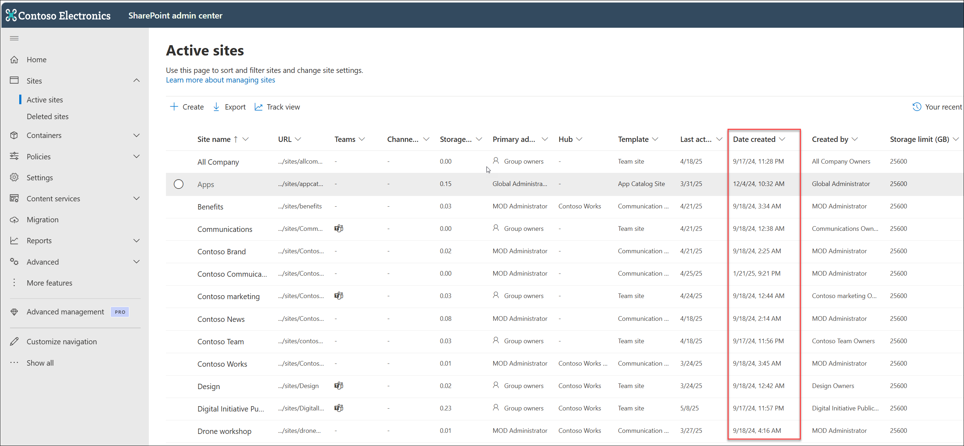The image size is (964, 446).
Task: Click the 1/21/25, 9:21 PM date cell
Action: (x=757, y=273)
